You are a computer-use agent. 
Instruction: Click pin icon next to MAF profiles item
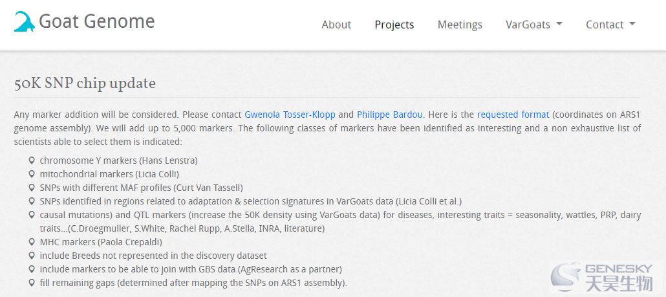(x=31, y=188)
